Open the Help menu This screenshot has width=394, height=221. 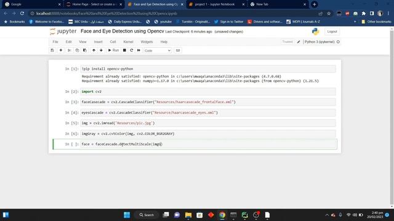pyautogui.click(x=164, y=42)
